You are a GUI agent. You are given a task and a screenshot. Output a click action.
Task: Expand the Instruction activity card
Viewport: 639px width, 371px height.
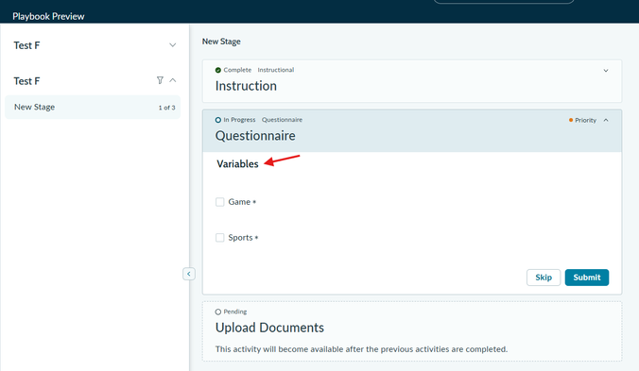(606, 71)
